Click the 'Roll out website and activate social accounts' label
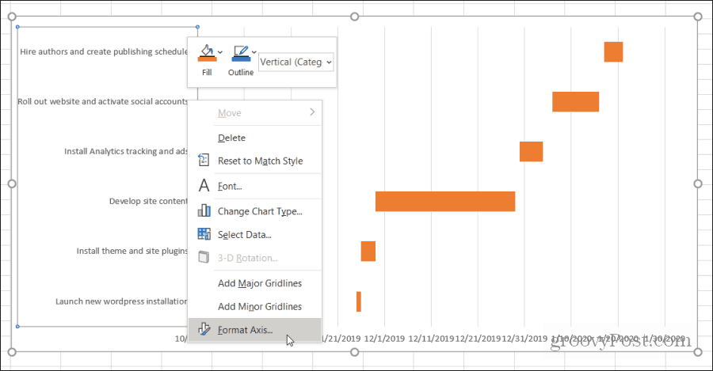This screenshot has height=371, width=713. 103,102
